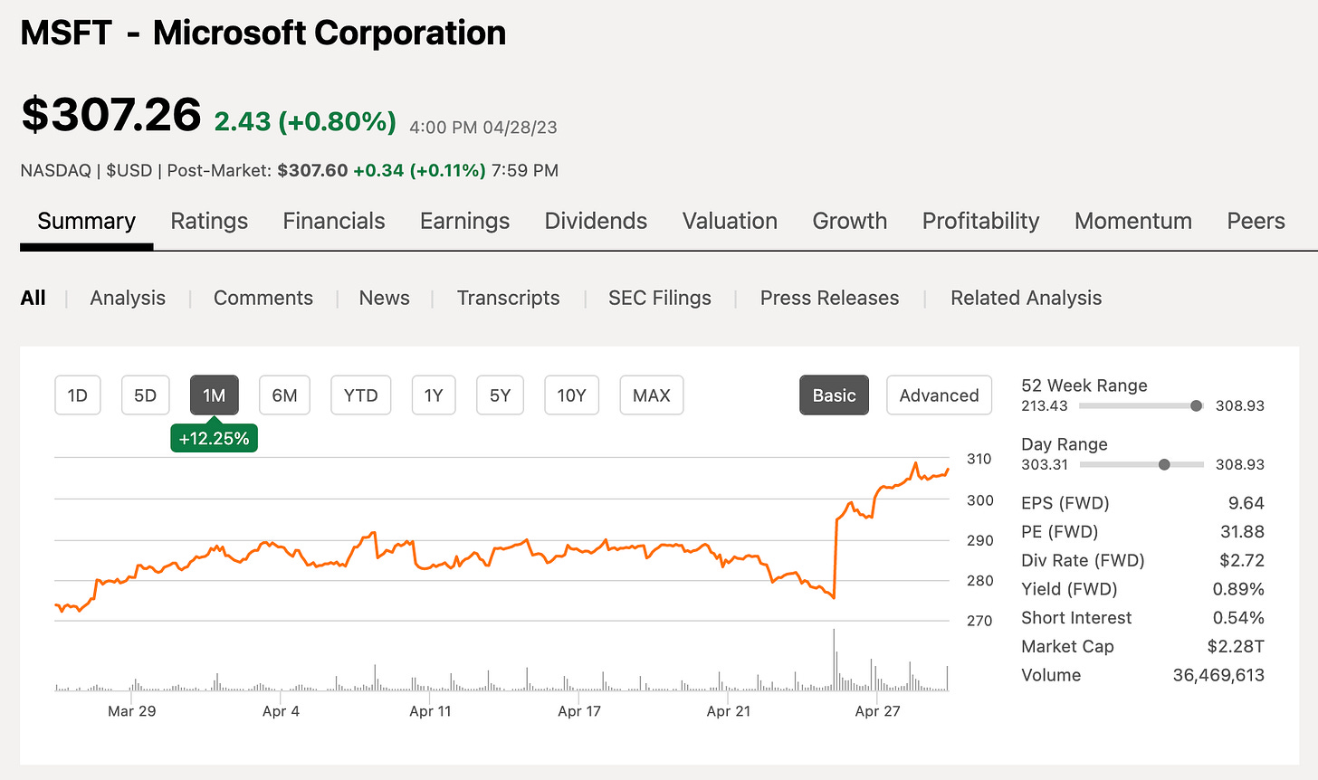The width and height of the screenshot is (1318, 780).
Task: Click the Volume 36,469,613 value
Action: coord(1218,675)
